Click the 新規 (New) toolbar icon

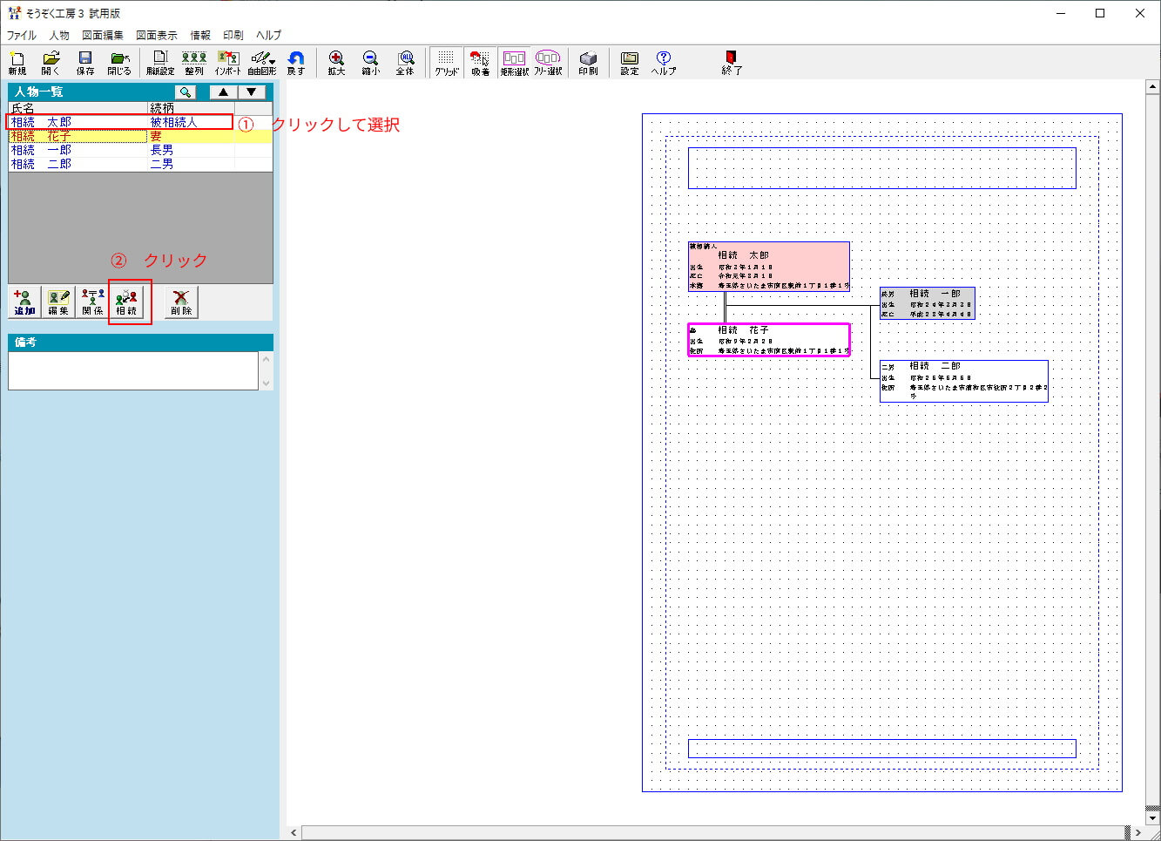pyautogui.click(x=17, y=63)
